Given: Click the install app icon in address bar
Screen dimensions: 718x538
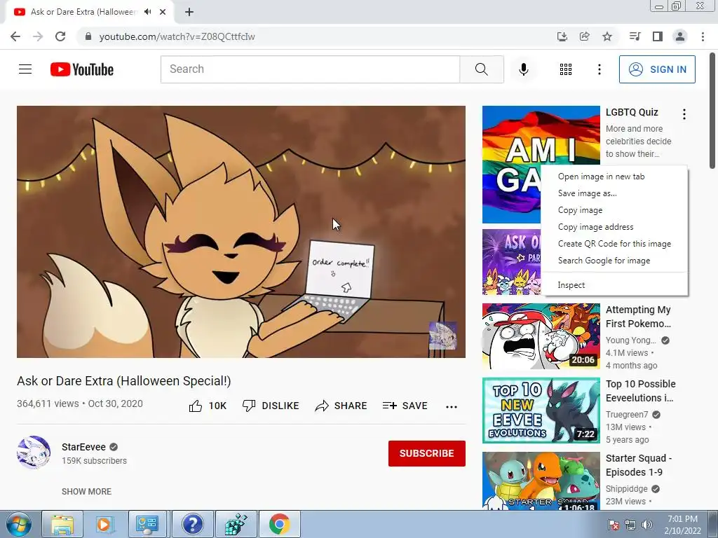Looking at the screenshot, I should point(562,36).
